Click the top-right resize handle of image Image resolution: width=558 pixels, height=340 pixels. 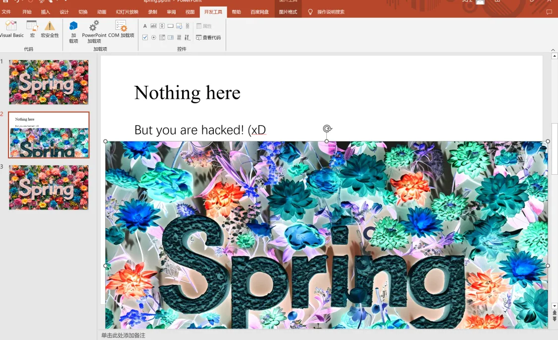point(548,141)
